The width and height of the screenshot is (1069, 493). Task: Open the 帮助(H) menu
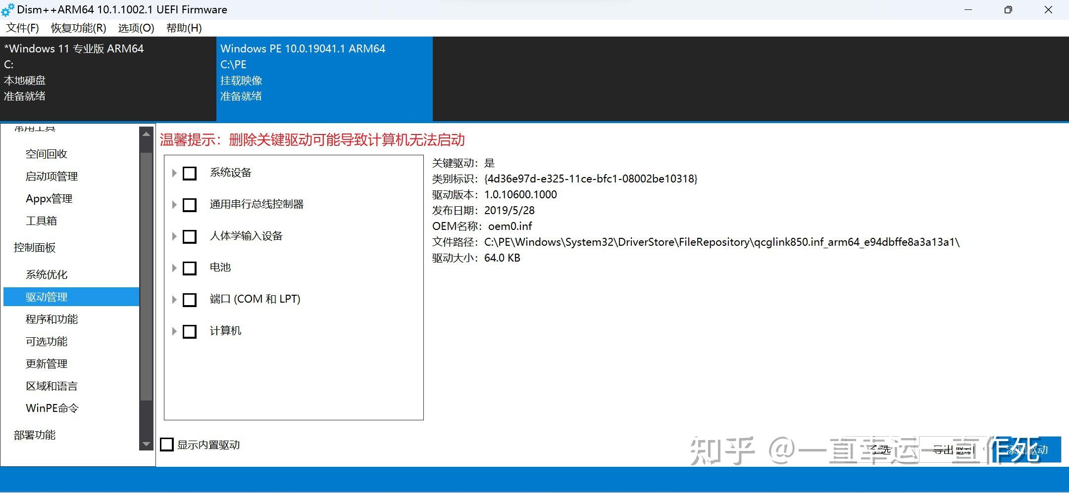coord(184,28)
